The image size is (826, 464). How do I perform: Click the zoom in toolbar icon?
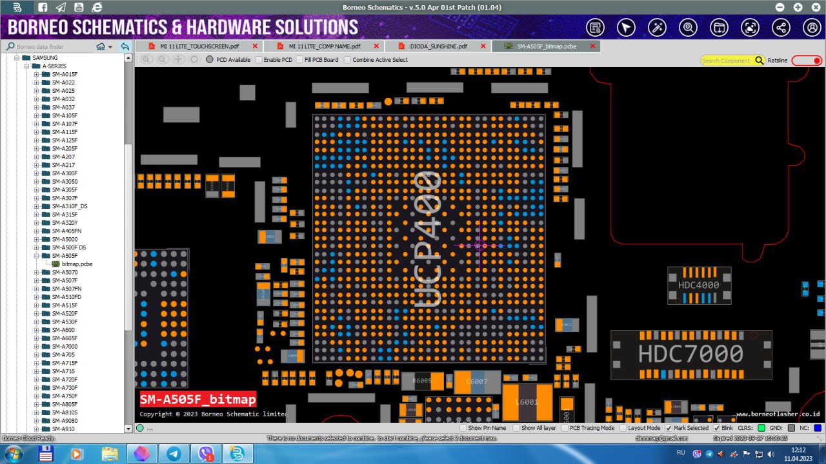(147, 59)
